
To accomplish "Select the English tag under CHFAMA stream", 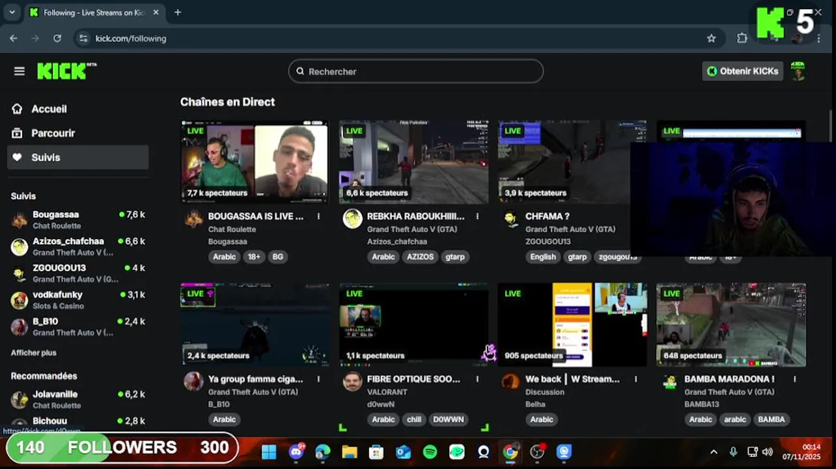I will (x=543, y=257).
